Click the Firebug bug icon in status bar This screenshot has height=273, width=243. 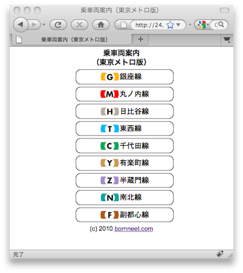(220, 254)
